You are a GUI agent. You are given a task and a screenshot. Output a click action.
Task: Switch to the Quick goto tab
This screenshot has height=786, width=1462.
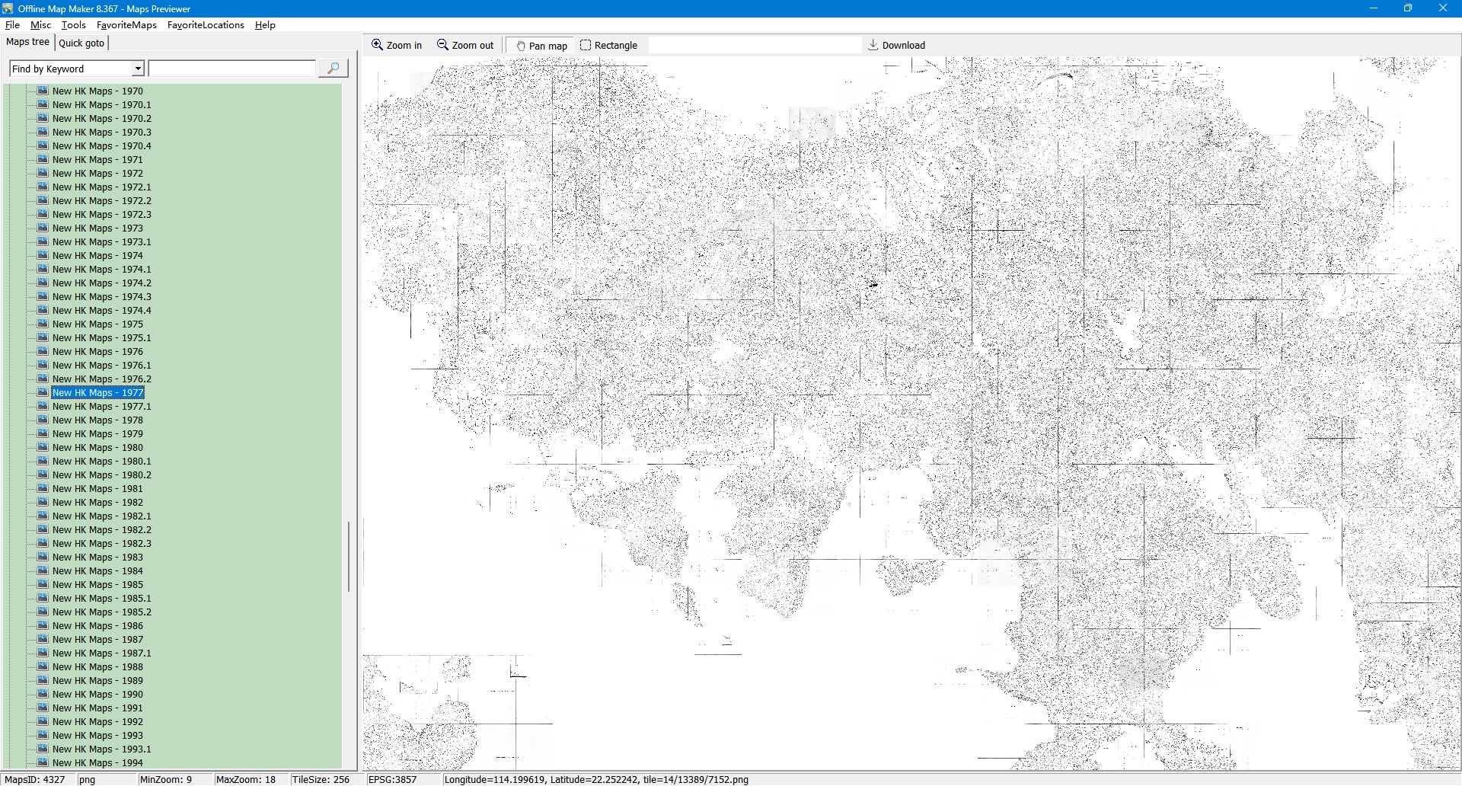point(81,43)
